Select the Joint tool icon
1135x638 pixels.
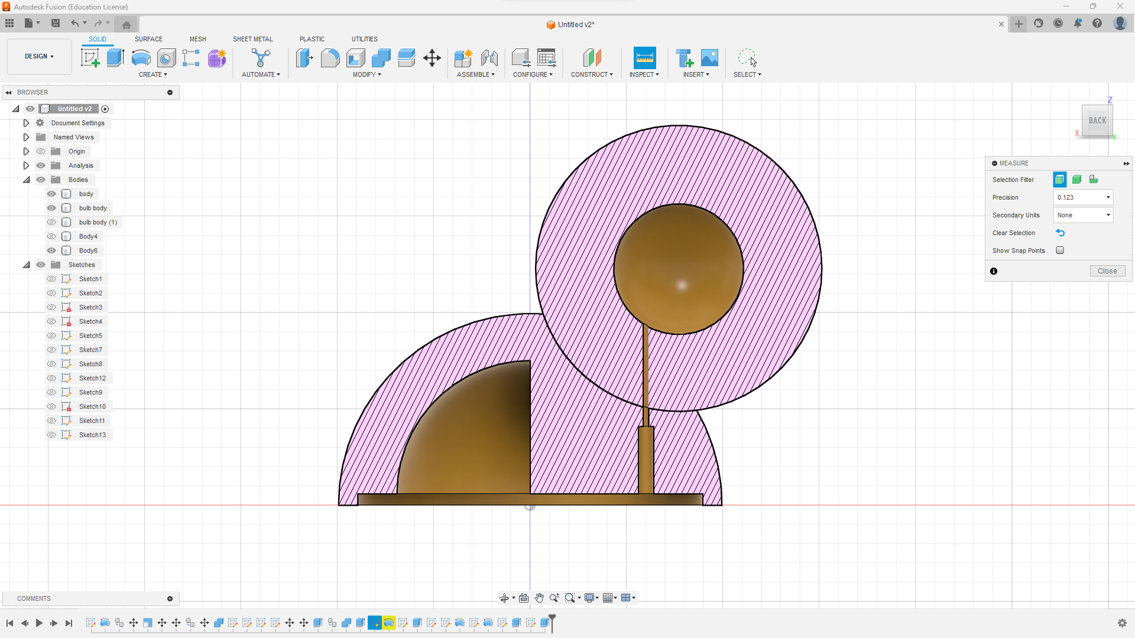pyautogui.click(x=489, y=58)
